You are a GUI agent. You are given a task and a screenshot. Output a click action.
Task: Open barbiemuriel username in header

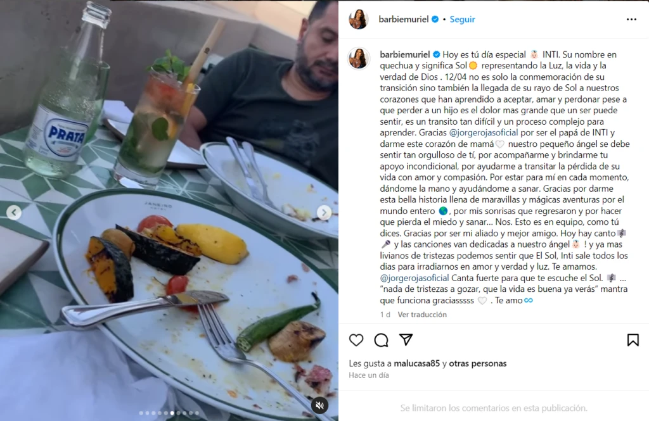404,19
